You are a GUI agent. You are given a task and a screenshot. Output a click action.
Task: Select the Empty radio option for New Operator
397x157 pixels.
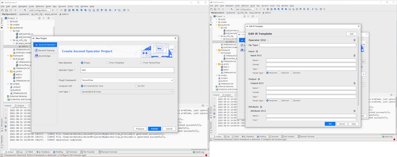pos(82,63)
